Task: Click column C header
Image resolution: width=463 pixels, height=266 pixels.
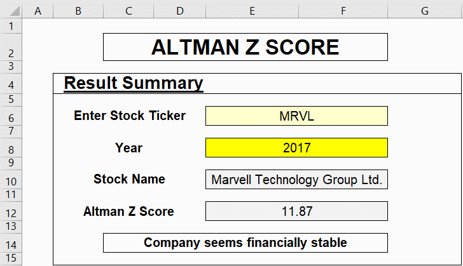Action: click(x=128, y=10)
